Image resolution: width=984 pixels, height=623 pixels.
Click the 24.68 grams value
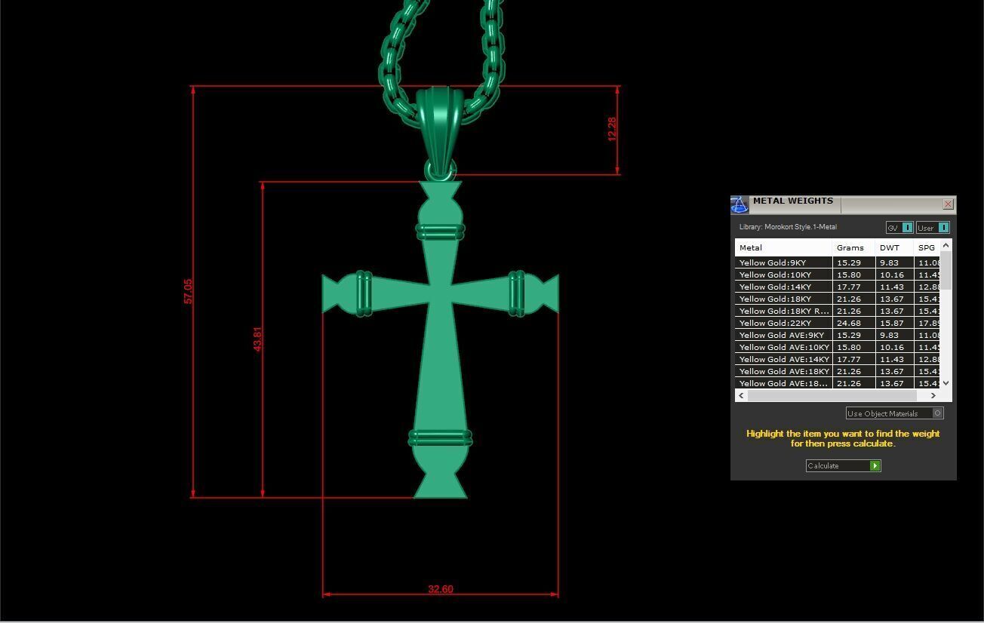(849, 323)
